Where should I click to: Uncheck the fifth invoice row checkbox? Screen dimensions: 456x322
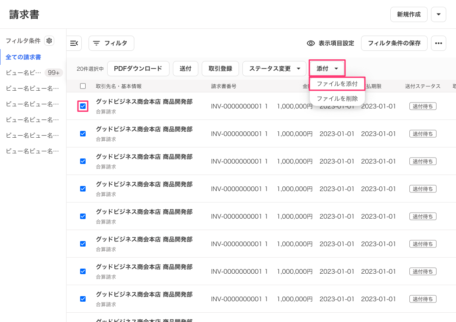tap(83, 216)
